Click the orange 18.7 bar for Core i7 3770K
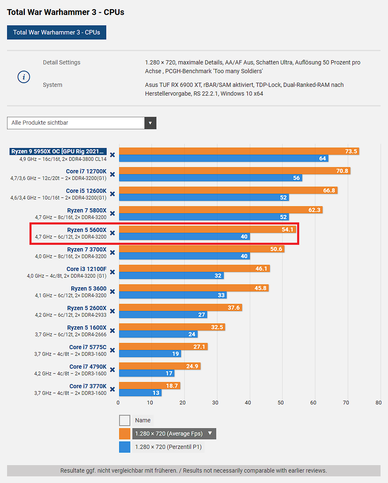The width and height of the screenshot is (388, 483). (150, 386)
